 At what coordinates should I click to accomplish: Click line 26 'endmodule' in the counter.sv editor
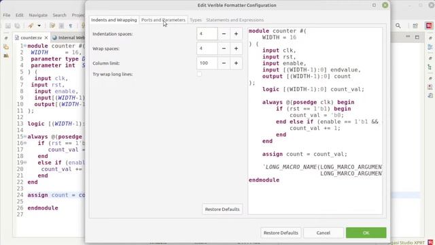43,208
